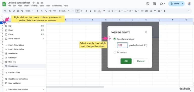Decrease font size with minus

(73, 11)
